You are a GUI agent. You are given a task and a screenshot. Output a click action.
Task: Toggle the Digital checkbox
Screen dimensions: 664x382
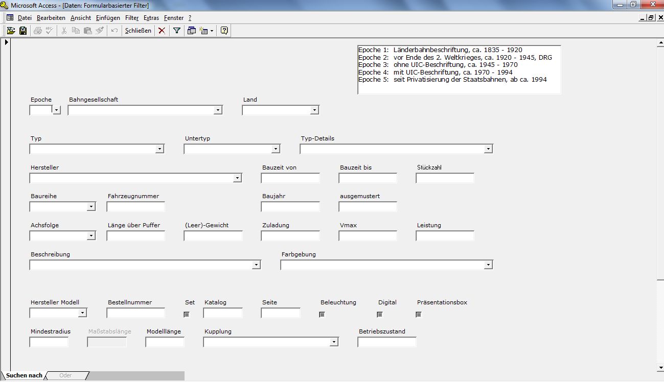380,315
